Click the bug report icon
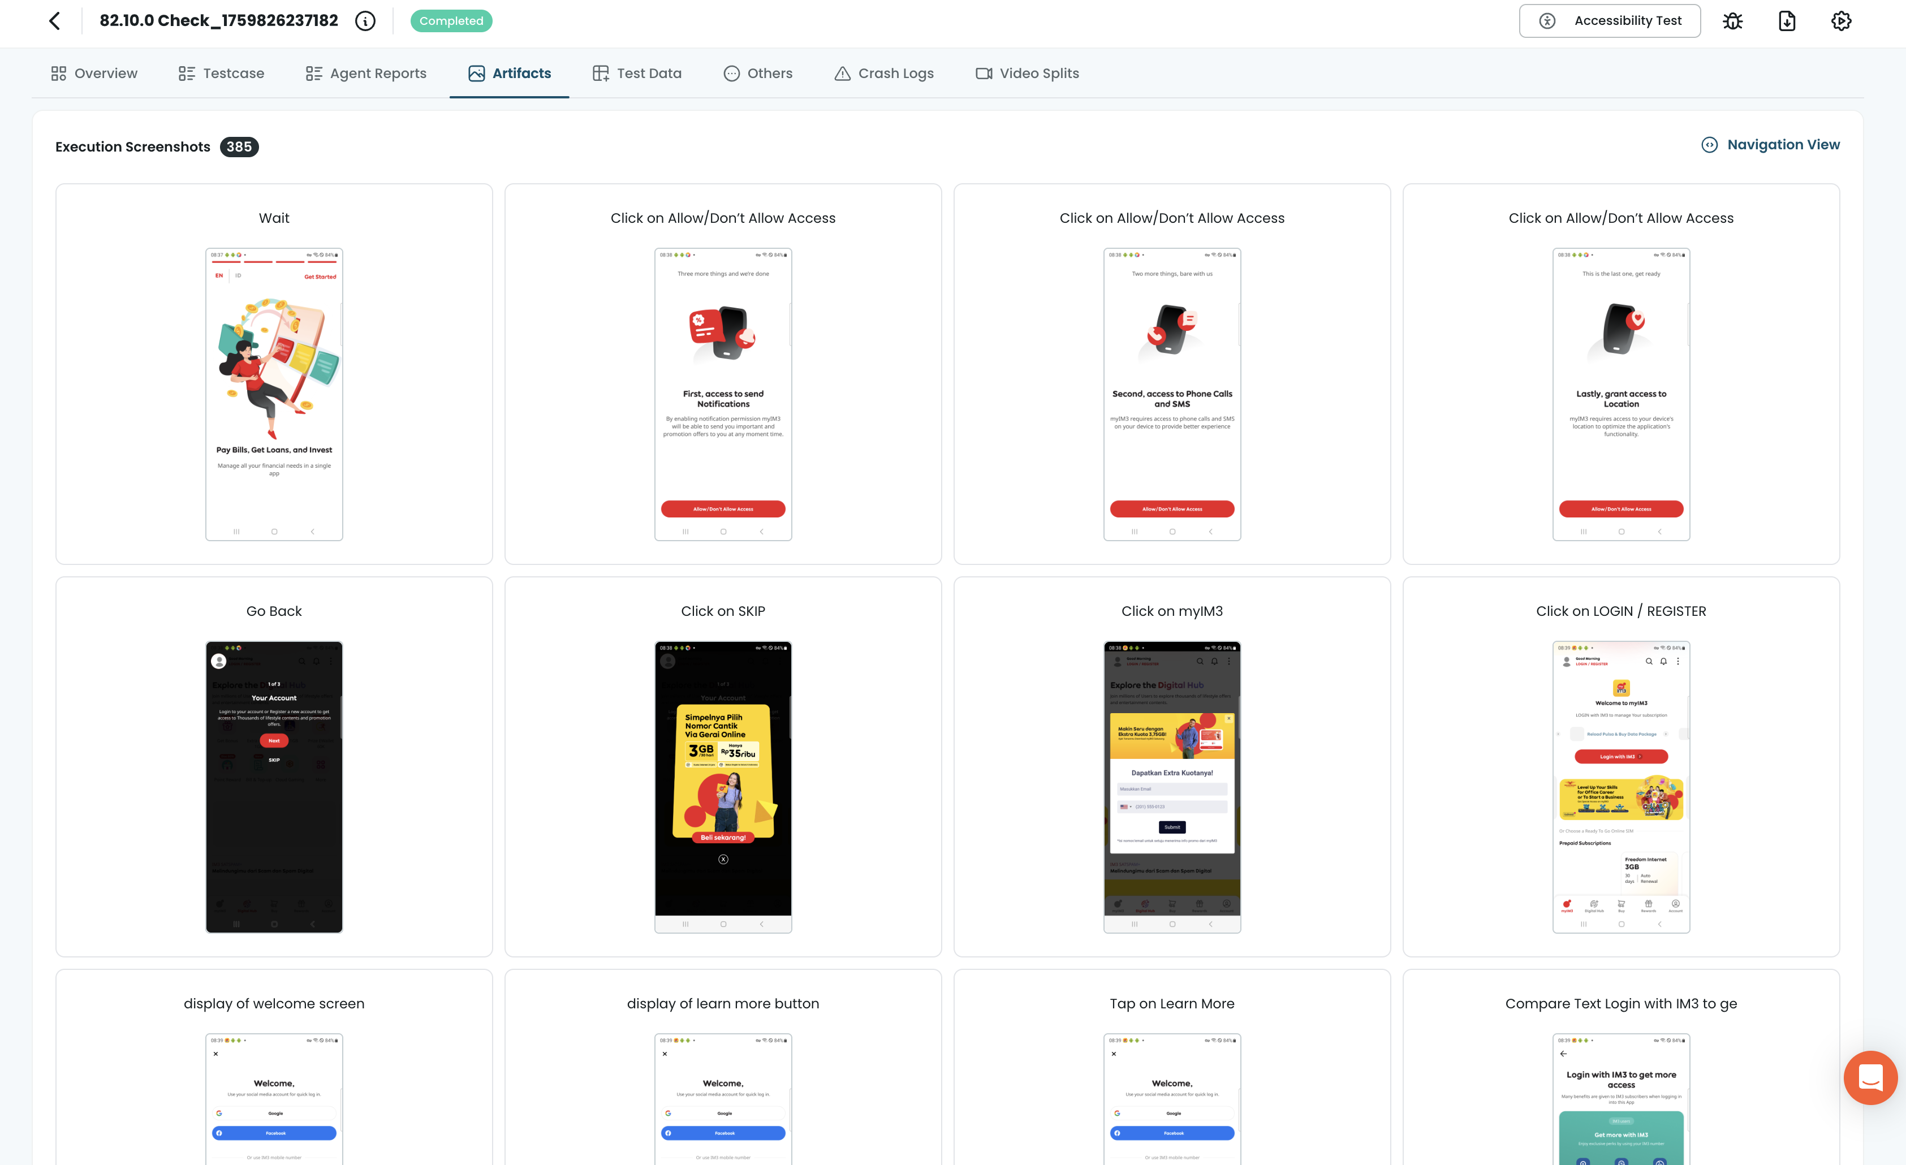The width and height of the screenshot is (1906, 1165). tap(1733, 21)
